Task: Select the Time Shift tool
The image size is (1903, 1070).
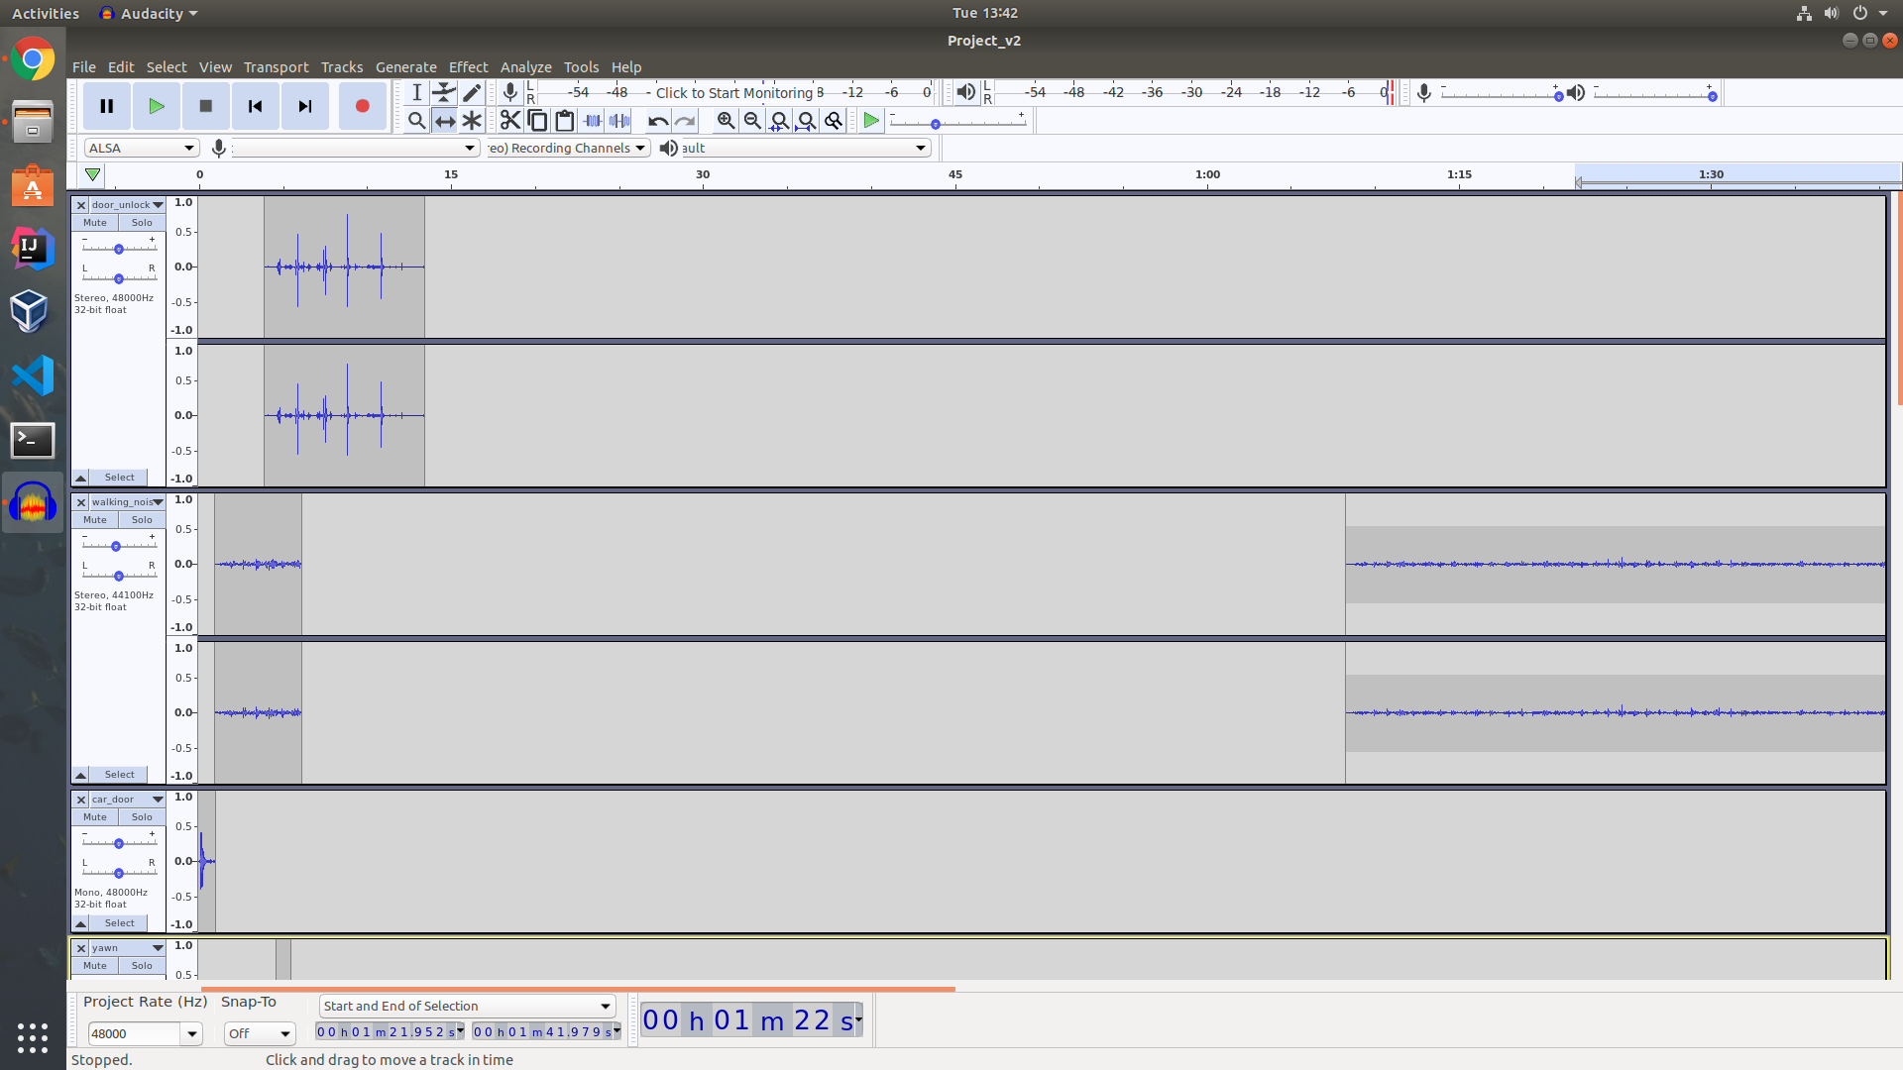Action: 444,120
